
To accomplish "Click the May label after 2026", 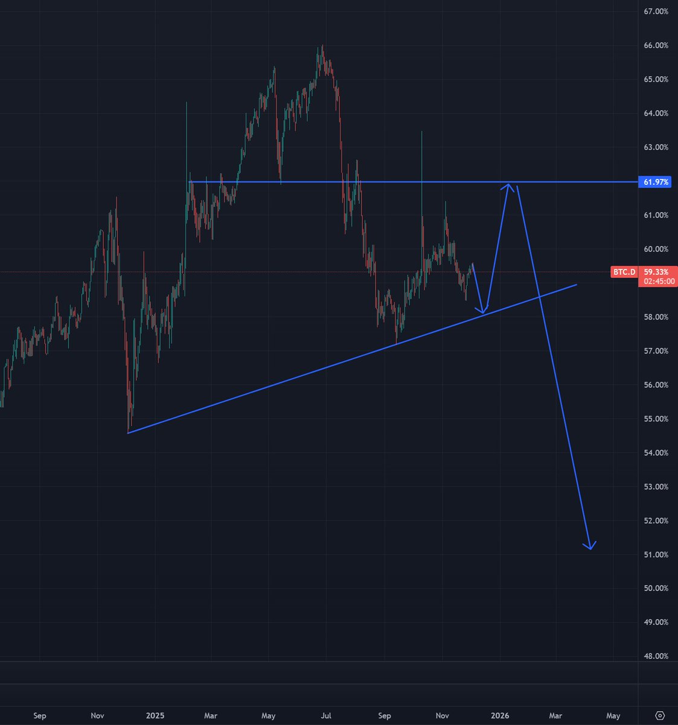I will [x=613, y=716].
